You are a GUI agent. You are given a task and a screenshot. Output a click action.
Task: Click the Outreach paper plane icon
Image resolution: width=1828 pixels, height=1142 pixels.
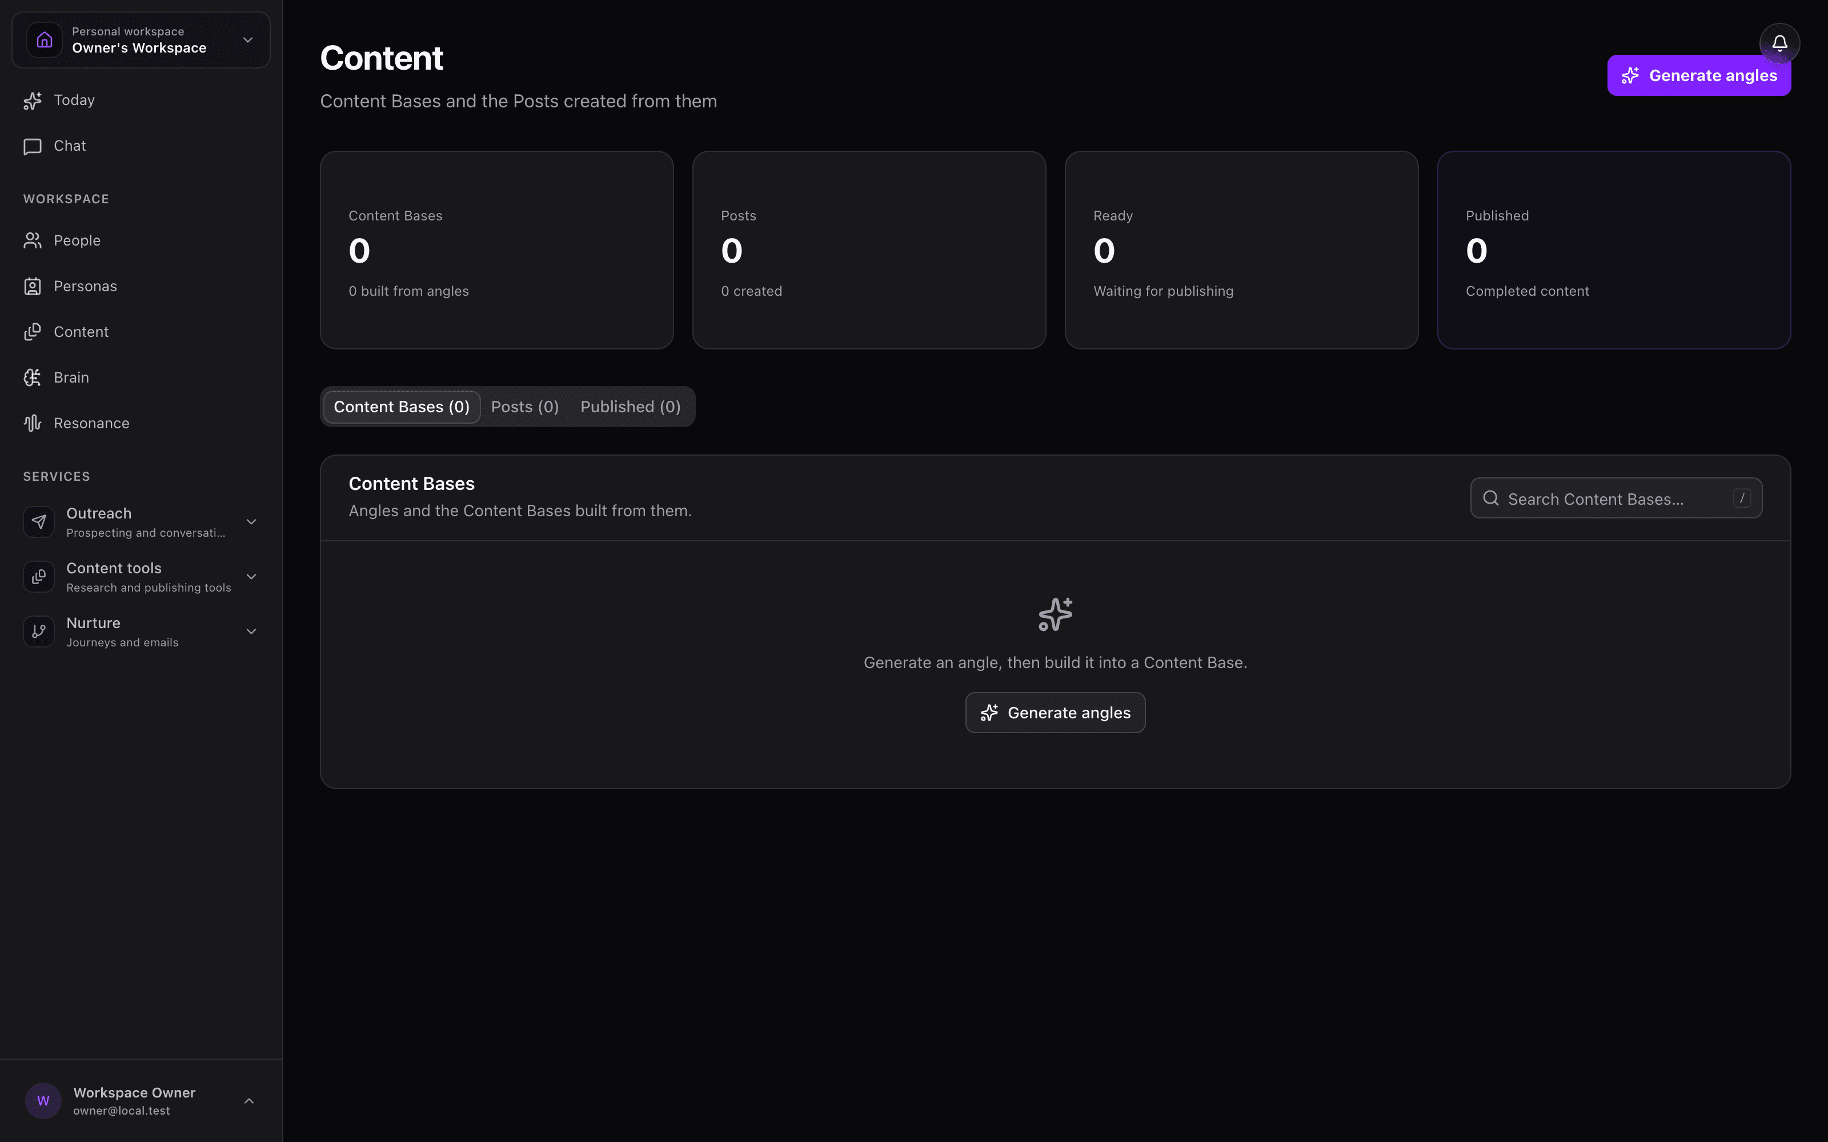(38, 522)
